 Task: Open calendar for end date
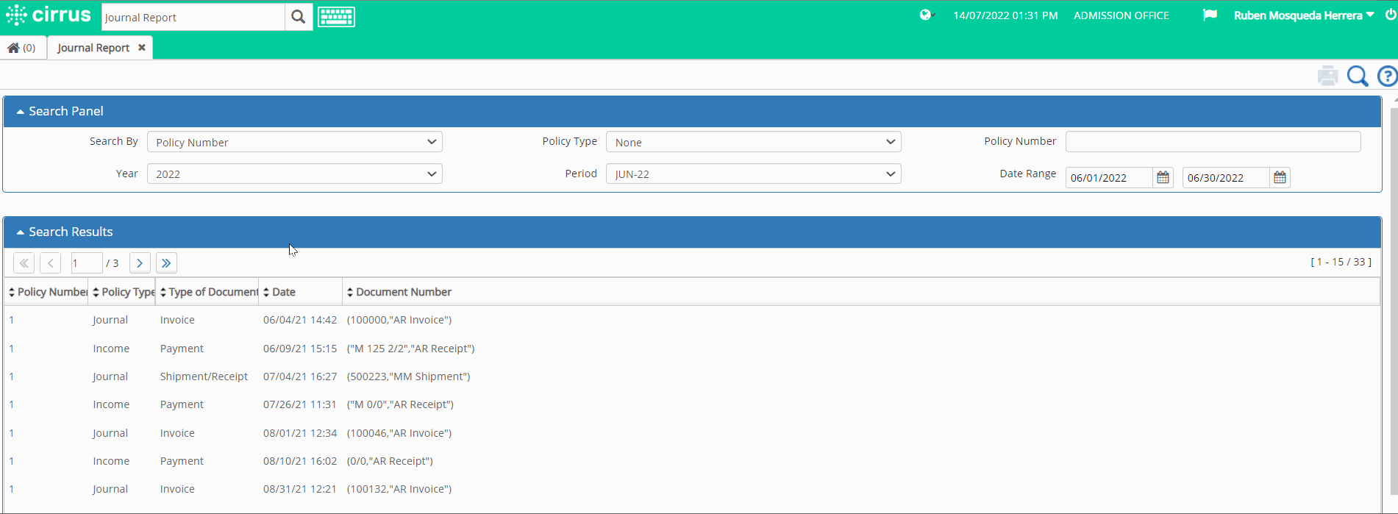click(x=1280, y=177)
